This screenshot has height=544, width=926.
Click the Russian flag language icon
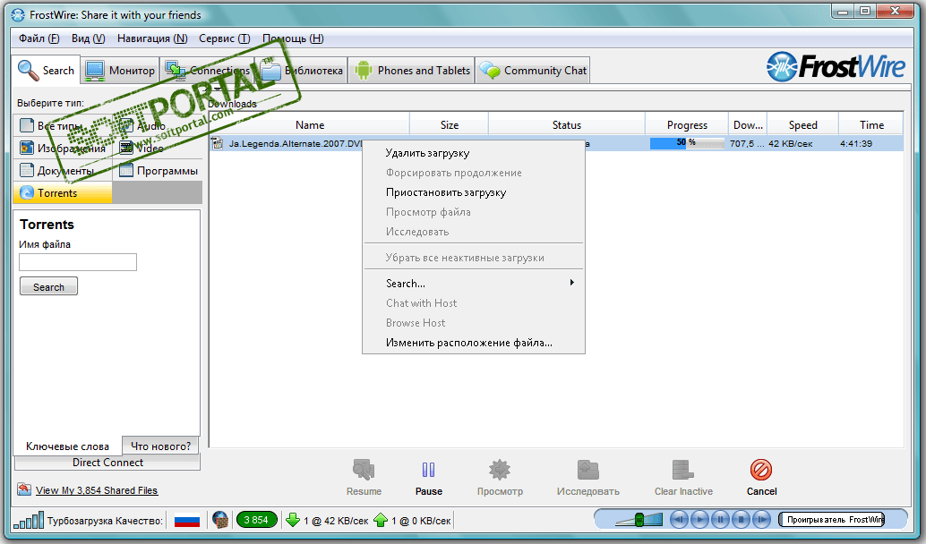click(x=186, y=521)
